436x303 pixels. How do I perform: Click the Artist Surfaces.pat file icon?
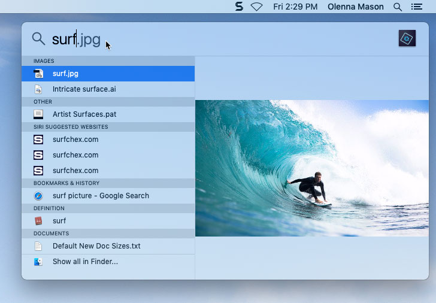38,114
